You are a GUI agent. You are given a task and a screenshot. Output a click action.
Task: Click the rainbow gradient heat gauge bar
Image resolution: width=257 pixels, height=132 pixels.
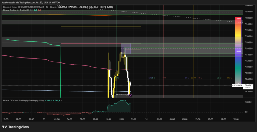tap(238, 51)
